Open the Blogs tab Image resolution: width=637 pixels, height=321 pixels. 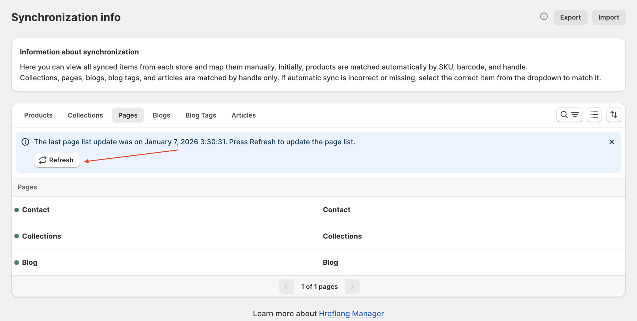coord(161,115)
